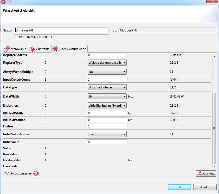Switch to the Zdarzenia tab

click(x=43, y=49)
